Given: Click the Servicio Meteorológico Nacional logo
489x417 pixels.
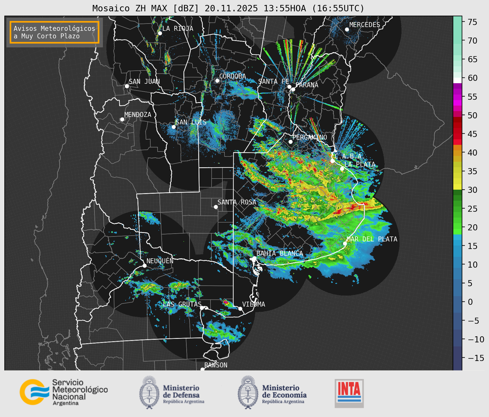Looking at the screenshot, I should tap(63, 392).
